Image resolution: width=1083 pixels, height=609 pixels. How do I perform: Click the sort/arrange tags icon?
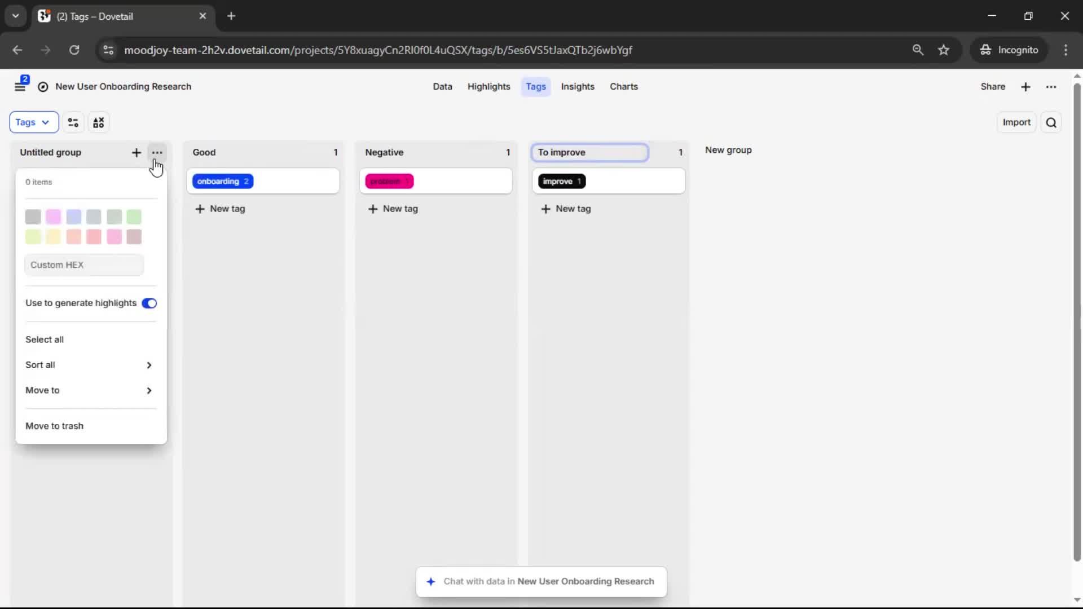point(99,122)
